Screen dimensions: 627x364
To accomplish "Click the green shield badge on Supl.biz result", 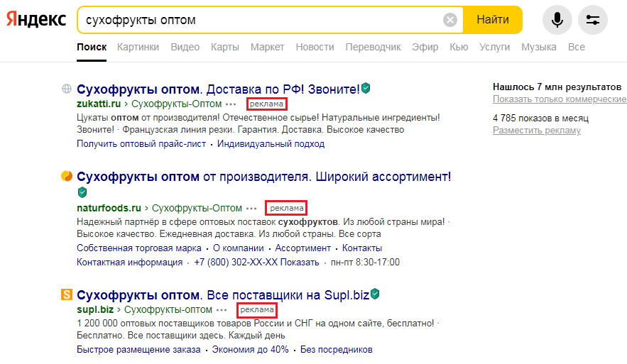I will click(x=375, y=294).
